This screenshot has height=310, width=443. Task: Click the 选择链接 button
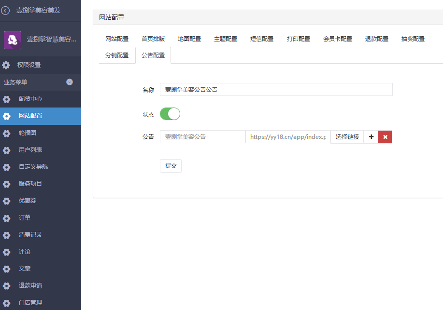click(347, 137)
